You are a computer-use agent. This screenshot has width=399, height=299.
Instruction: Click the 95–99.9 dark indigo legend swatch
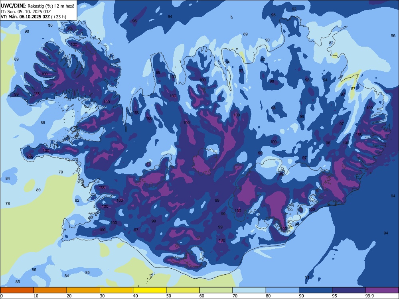click(x=349, y=290)
